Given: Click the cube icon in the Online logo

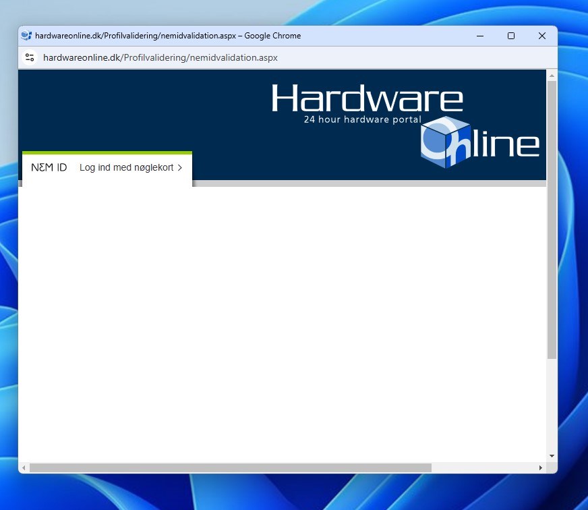Looking at the screenshot, I should coord(446,142).
